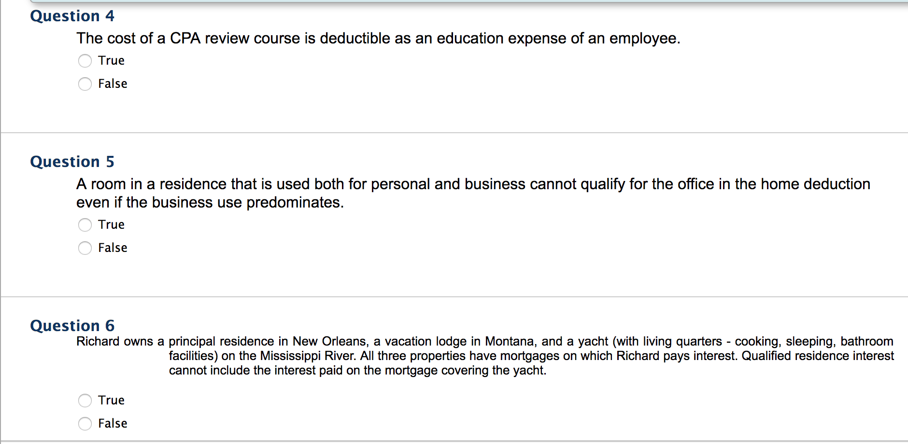Click the "False" label text in Question 5
This screenshot has width=908, height=444.
[x=113, y=248]
